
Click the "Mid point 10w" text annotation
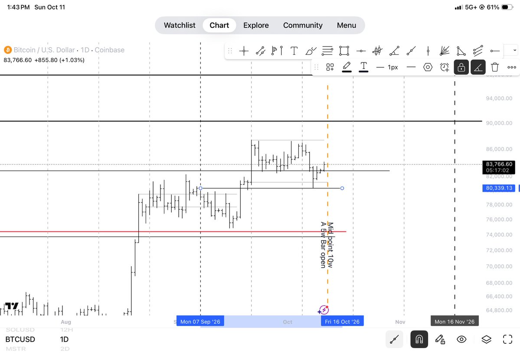click(x=330, y=245)
